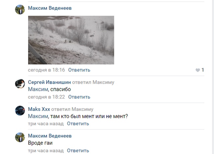Reply to the 'мент или не мент' comment
This screenshot has width=214, height=154.
pyautogui.click(x=78, y=124)
